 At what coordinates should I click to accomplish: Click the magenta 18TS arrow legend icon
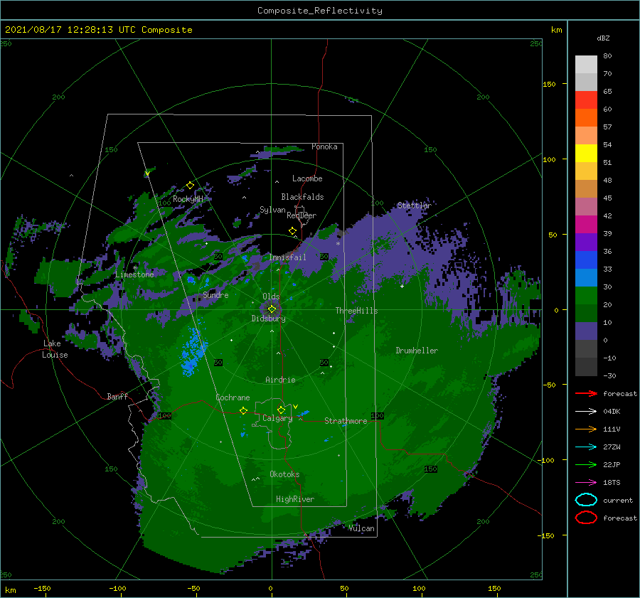[x=586, y=483]
